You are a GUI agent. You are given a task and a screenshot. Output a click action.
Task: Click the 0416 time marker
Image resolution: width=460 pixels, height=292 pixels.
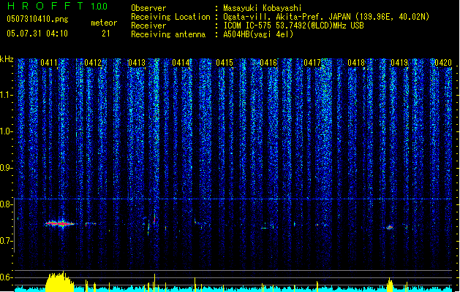click(x=268, y=63)
